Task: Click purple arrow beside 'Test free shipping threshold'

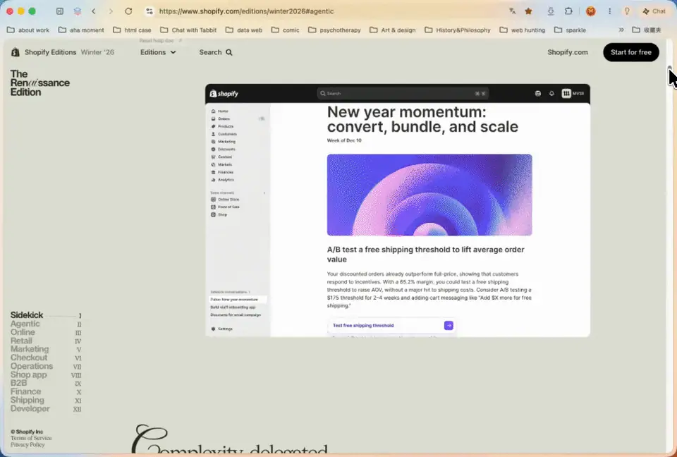Action: point(449,325)
